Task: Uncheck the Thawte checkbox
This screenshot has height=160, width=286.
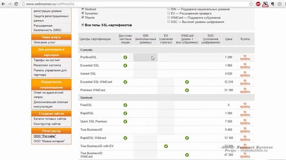Action: 83,17
